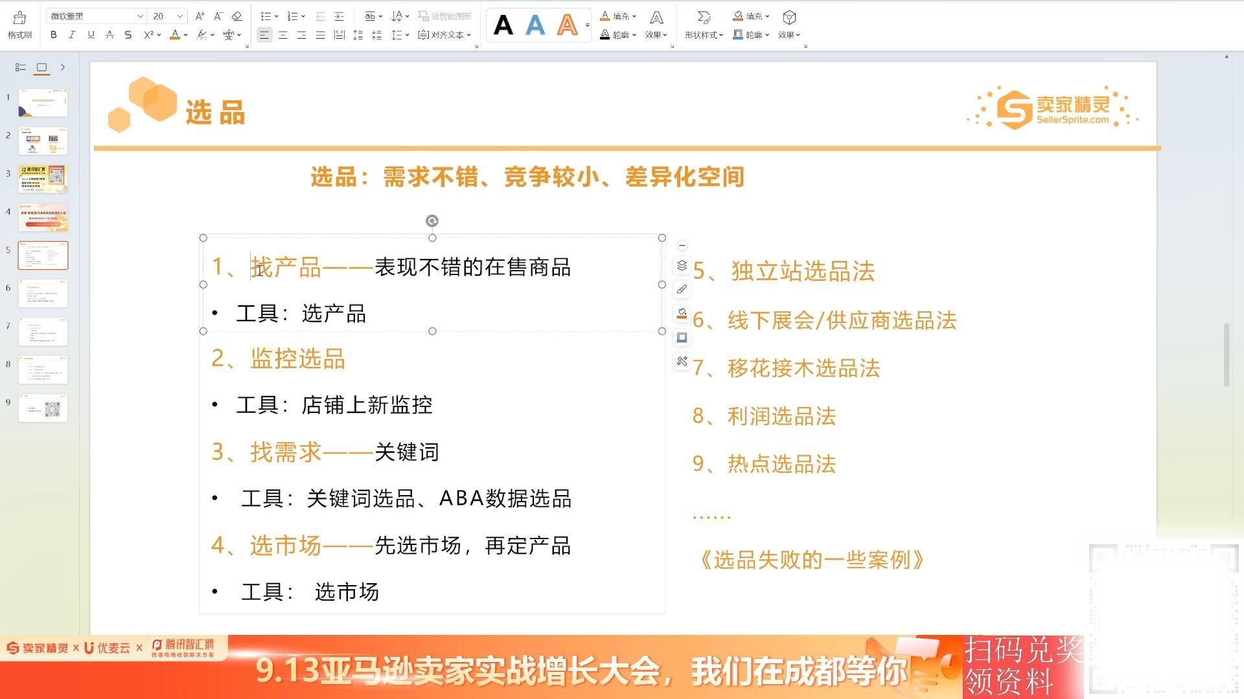Toggle italic formatting
Image resolution: width=1244 pixels, height=699 pixels.
pos(72,35)
